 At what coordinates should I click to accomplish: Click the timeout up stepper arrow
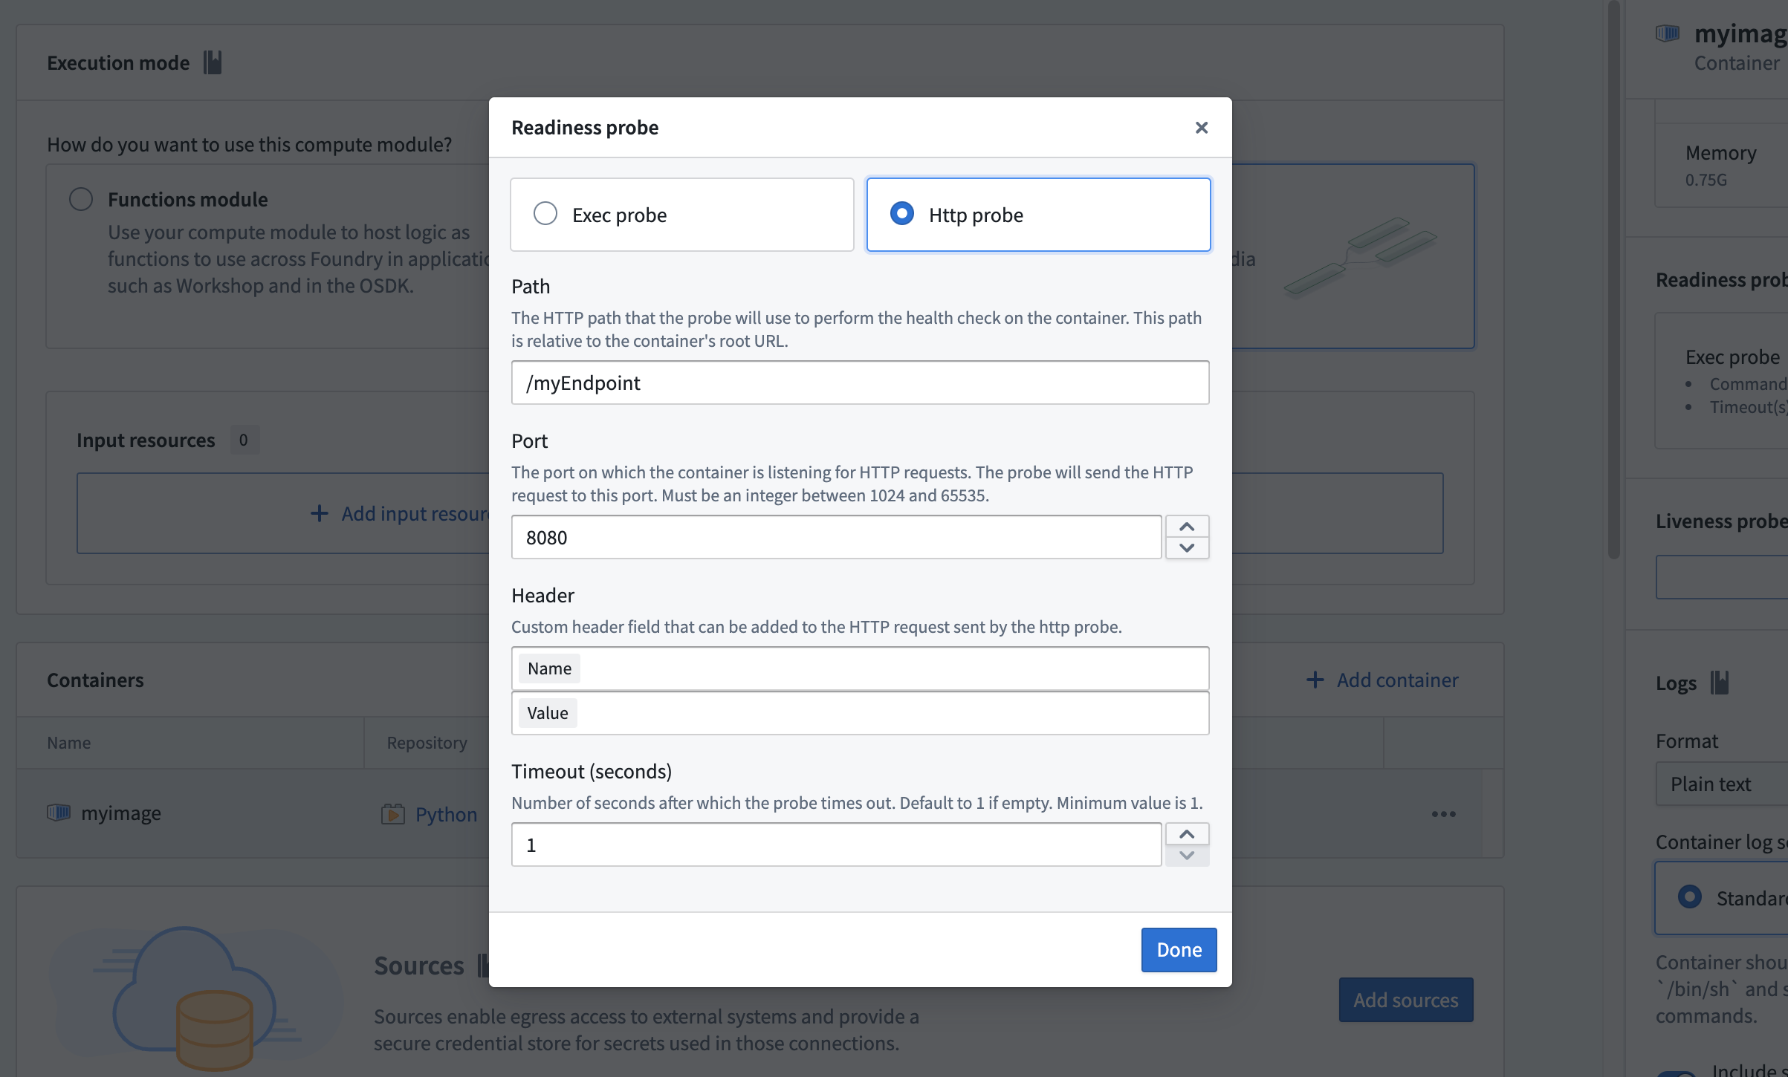point(1187,833)
